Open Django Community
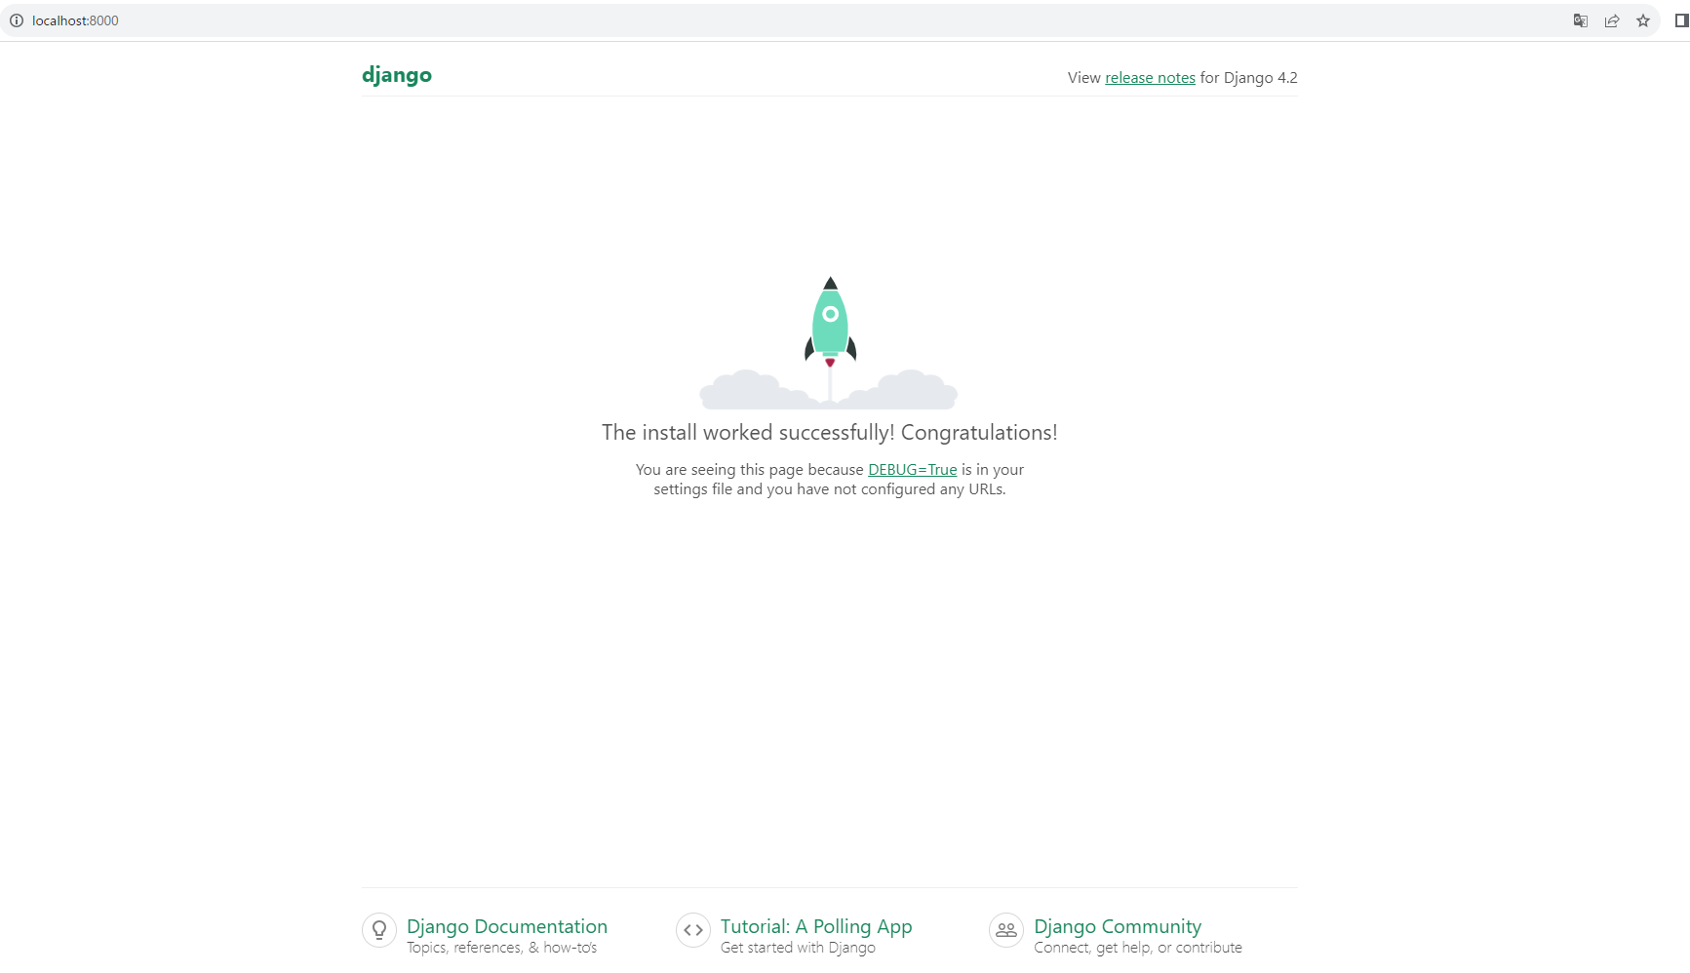The width and height of the screenshot is (1690, 973). [1117, 926]
